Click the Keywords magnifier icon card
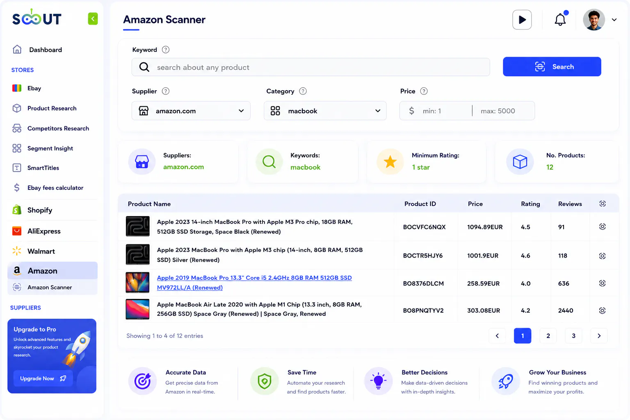Screen dimensions: 630x420 pyautogui.click(x=269, y=162)
